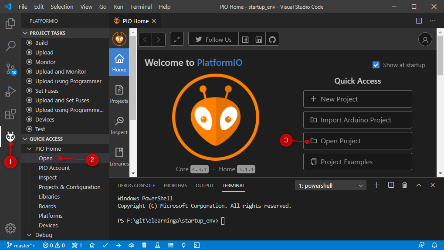
Task: Open editor More Actions ellipsis menu
Action: (x=433, y=21)
